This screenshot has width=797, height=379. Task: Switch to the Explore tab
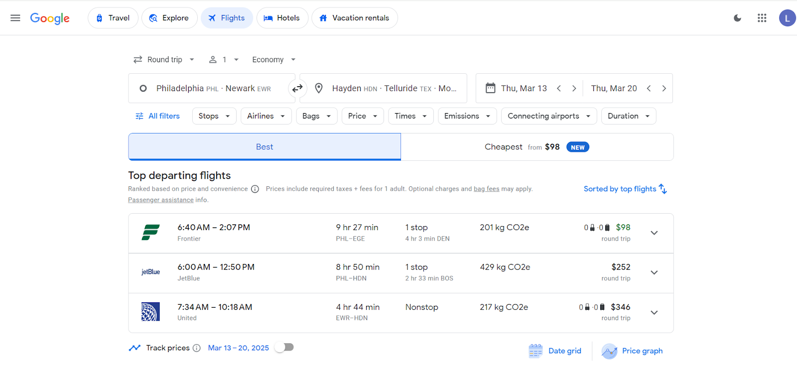[x=169, y=18]
